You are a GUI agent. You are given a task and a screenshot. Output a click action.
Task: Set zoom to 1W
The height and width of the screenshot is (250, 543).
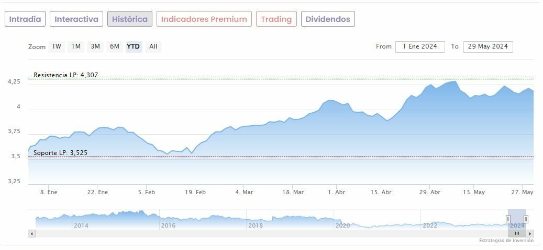(x=57, y=46)
